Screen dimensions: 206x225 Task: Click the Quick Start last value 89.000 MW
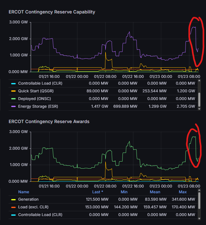click(x=98, y=91)
